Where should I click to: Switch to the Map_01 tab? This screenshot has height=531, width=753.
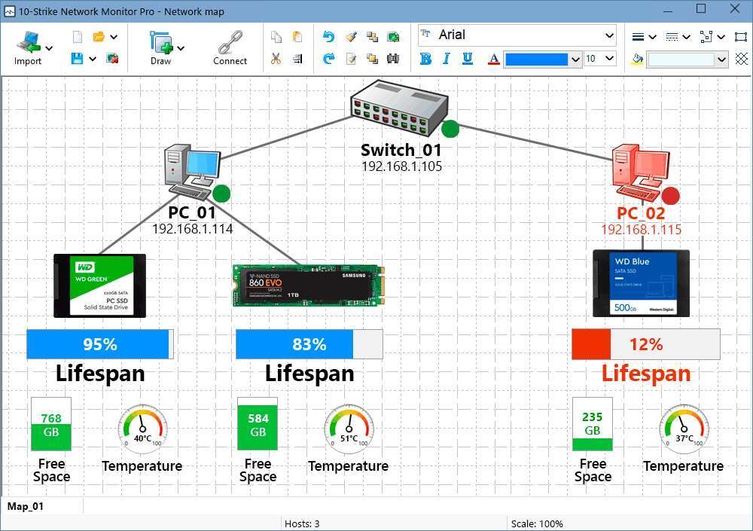26,506
